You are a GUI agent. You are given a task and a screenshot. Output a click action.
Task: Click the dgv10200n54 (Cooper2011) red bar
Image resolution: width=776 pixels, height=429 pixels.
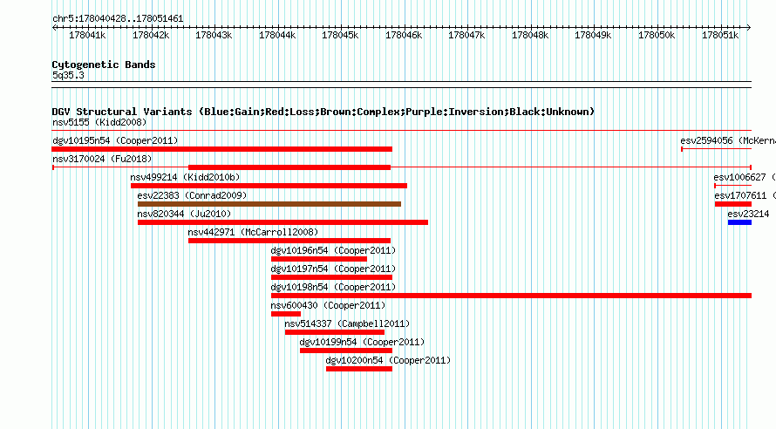click(359, 369)
